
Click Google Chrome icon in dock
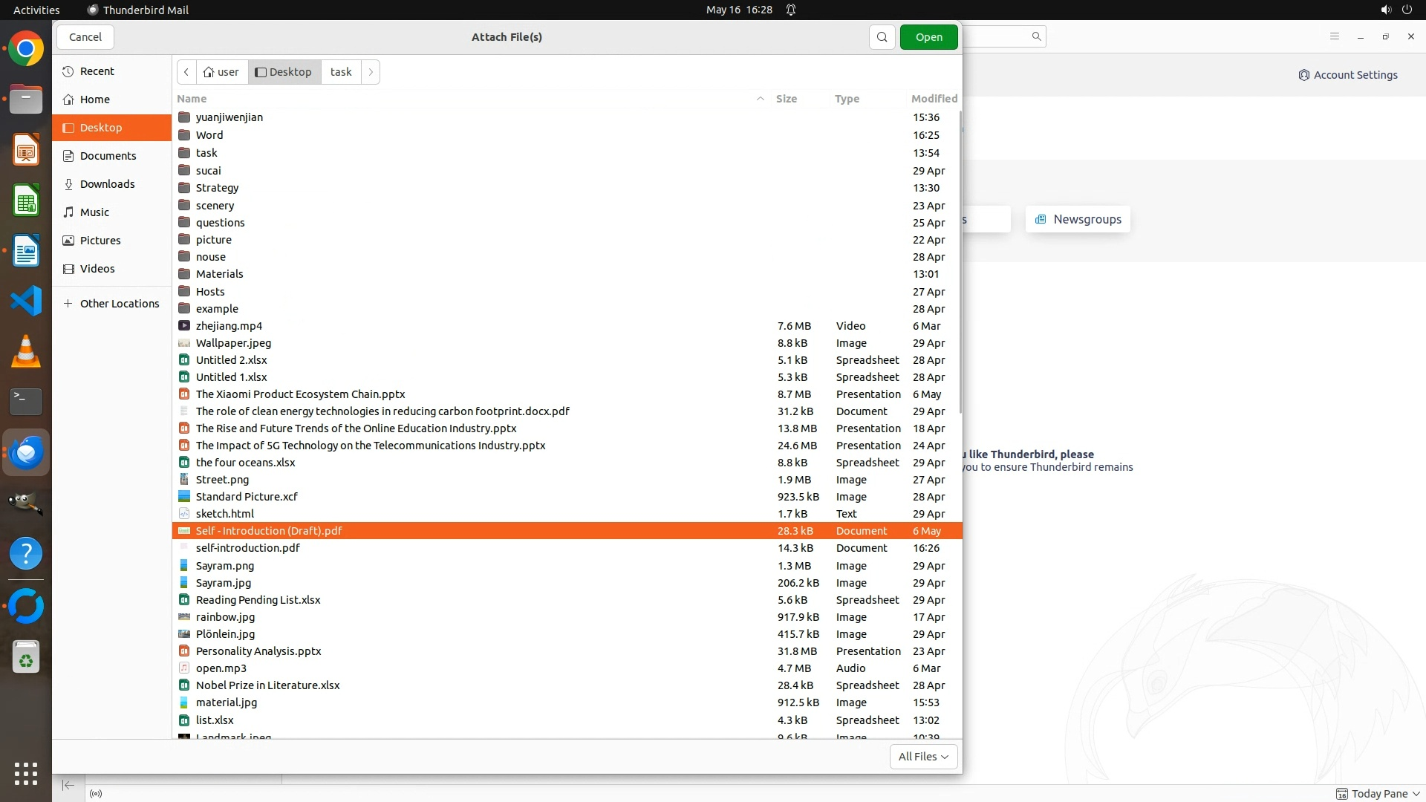(x=26, y=49)
